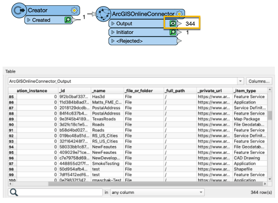This screenshot has height=203, width=278.
Task: Expand the <Rejected> port attributes
Action: click(x=113, y=41)
